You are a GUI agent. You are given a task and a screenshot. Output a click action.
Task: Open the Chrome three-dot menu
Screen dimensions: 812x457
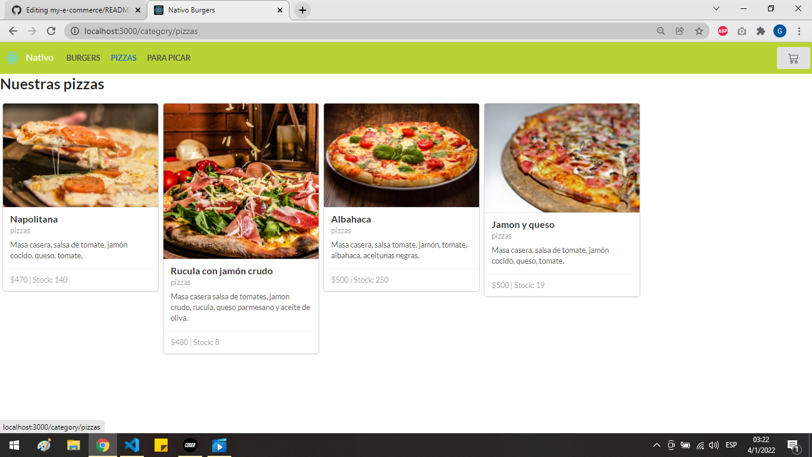coord(799,31)
